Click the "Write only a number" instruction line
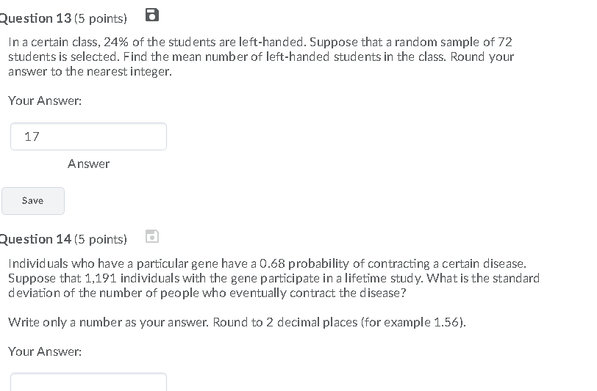597x391 pixels. [237, 322]
